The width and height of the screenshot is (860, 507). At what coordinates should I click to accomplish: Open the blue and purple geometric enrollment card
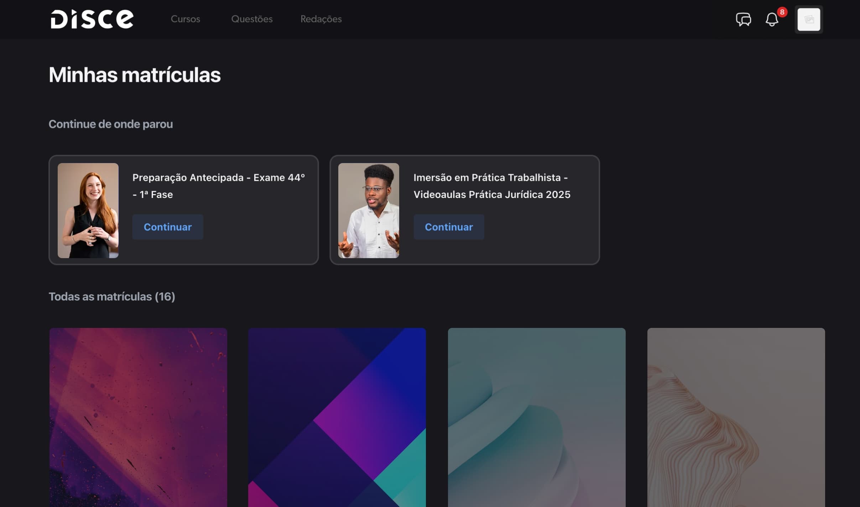click(x=337, y=417)
